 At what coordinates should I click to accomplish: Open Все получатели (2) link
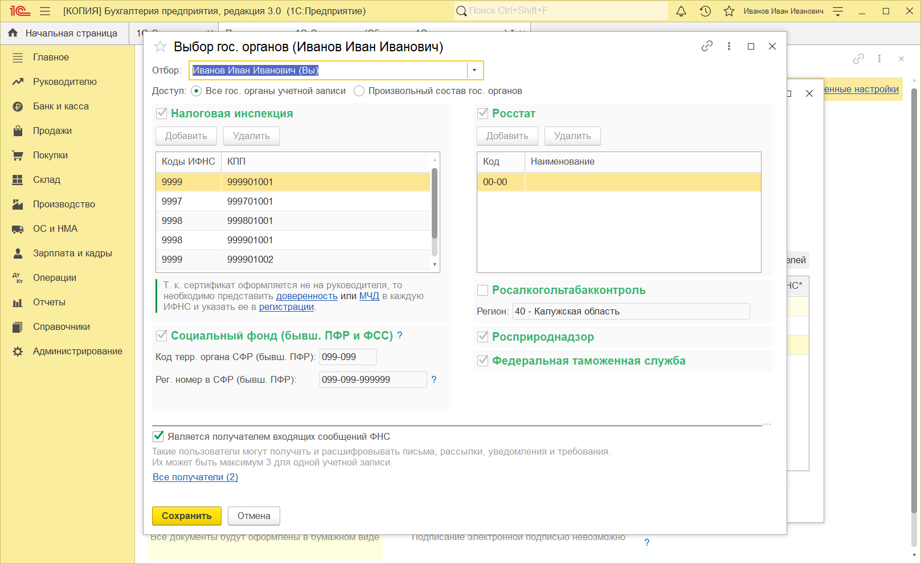[x=195, y=477]
